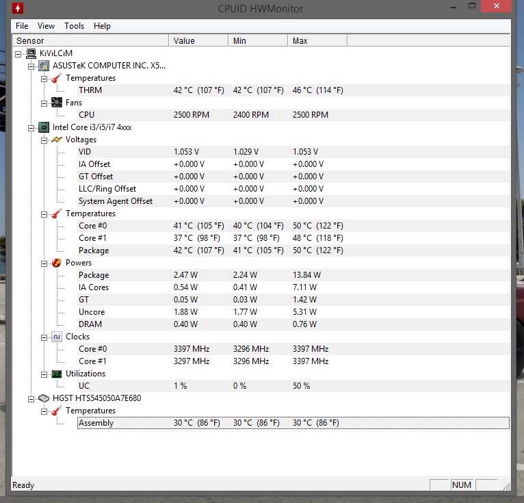The width and height of the screenshot is (524, 503).
Task: Collapse the HGST HTS545050A7E680 node
Action: pyautogui.click(x=31, y=399)
